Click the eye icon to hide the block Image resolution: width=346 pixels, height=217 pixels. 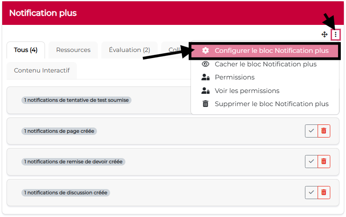tap(205, 64)
